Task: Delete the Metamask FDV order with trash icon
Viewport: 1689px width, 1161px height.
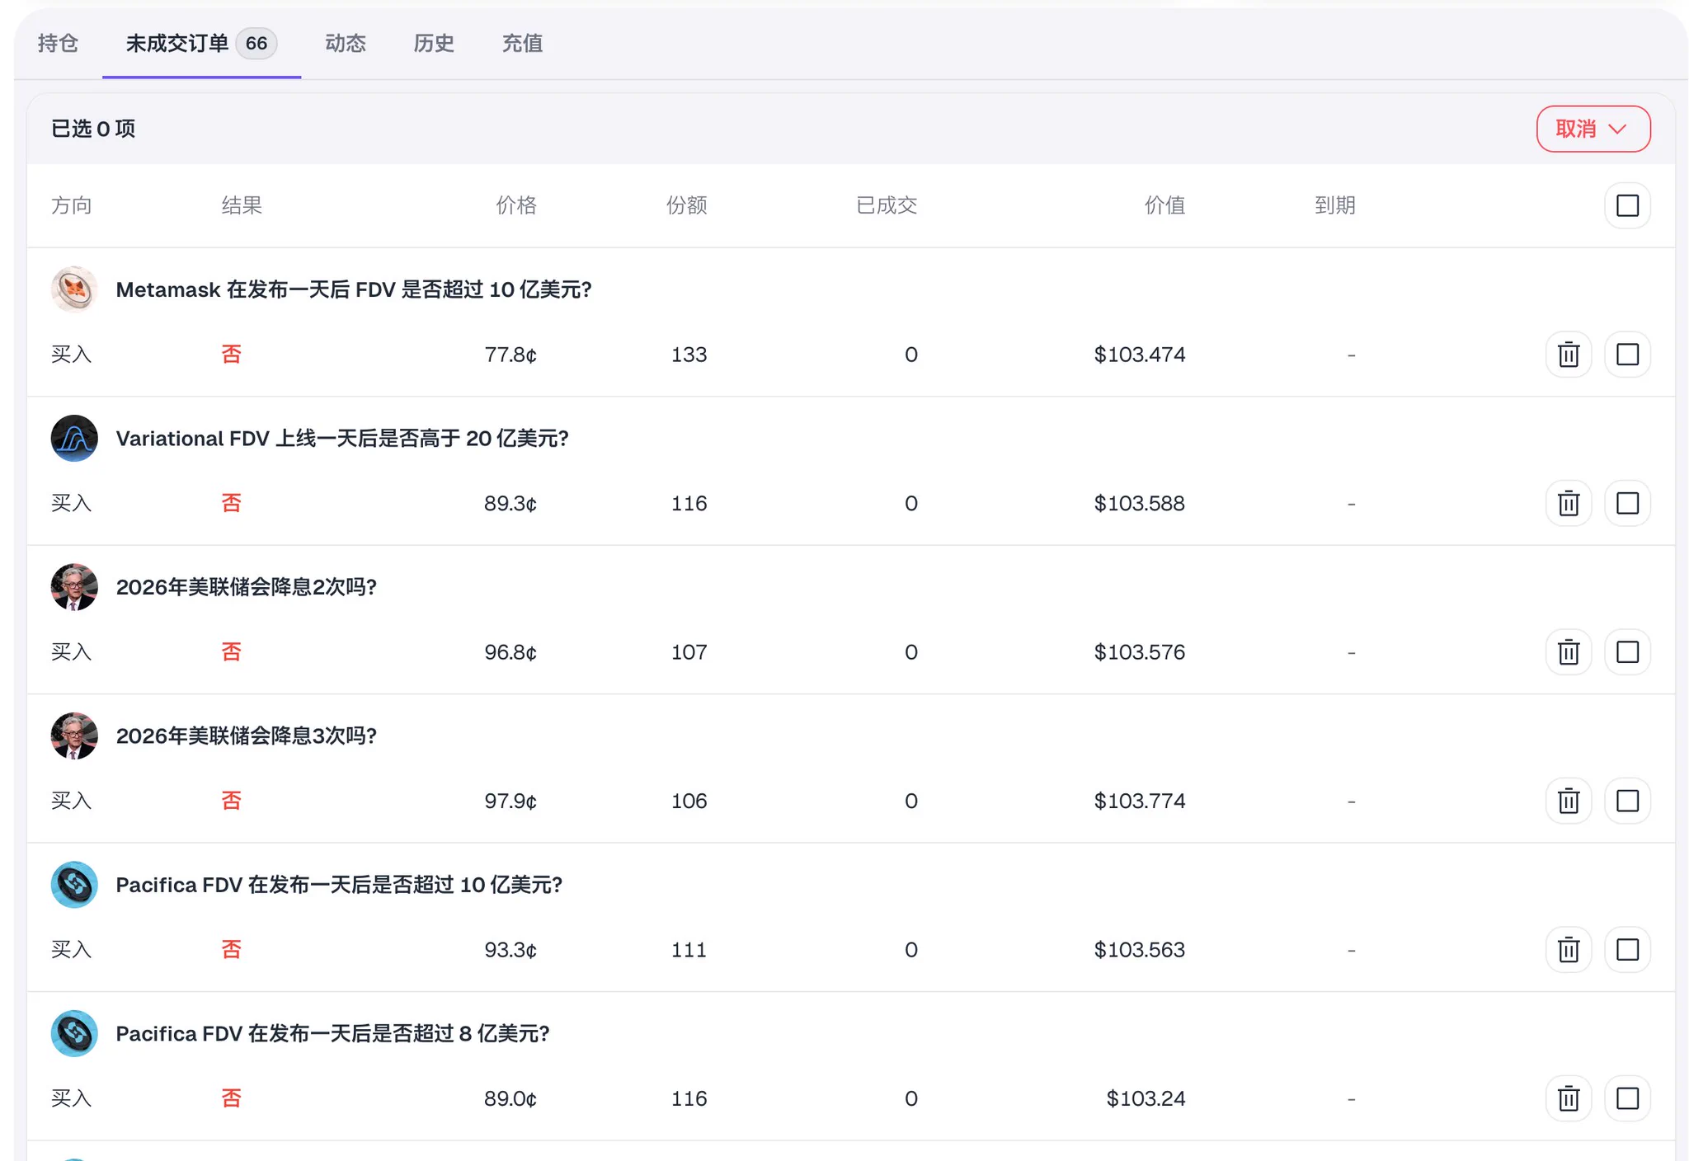Action: (x=1568, y=355)
